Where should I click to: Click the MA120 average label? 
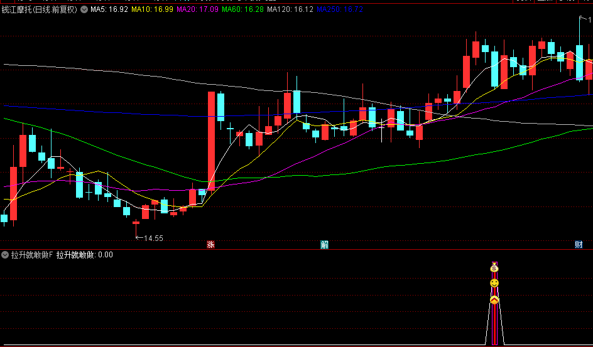290,10
